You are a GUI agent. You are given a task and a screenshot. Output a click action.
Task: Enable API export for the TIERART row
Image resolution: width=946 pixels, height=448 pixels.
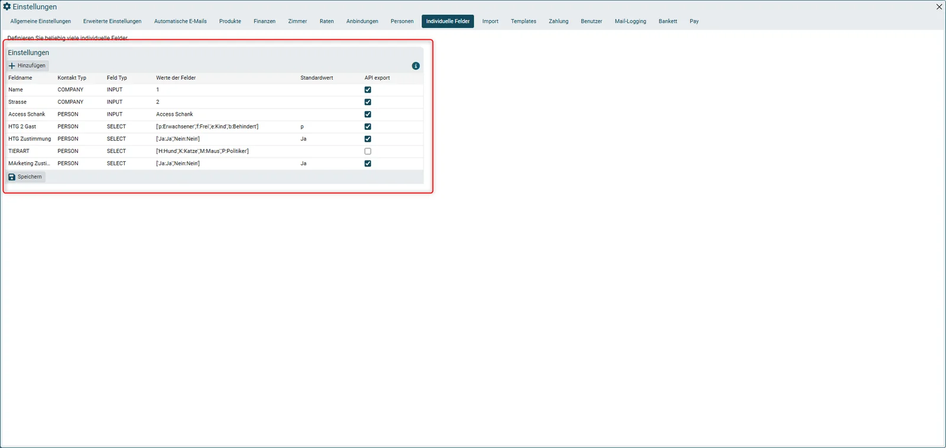368,151
